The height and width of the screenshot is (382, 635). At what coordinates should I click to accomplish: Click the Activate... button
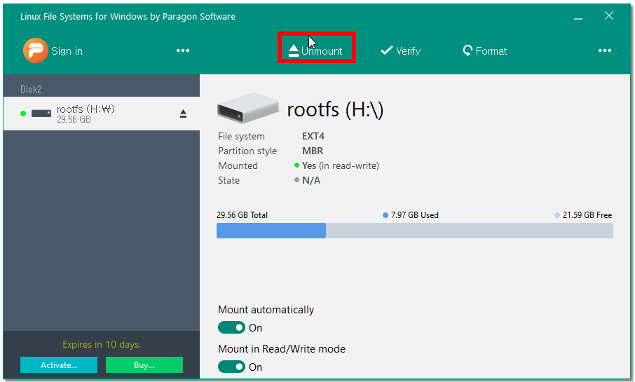point(59,365)
